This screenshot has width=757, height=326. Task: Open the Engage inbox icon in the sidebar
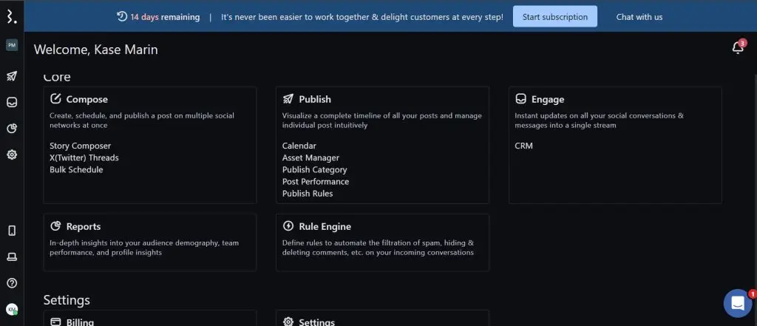[x=12, y=102]
